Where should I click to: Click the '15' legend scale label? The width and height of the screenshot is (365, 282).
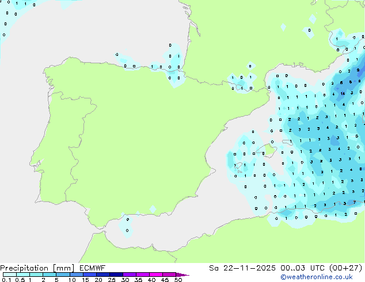(85, 280)
